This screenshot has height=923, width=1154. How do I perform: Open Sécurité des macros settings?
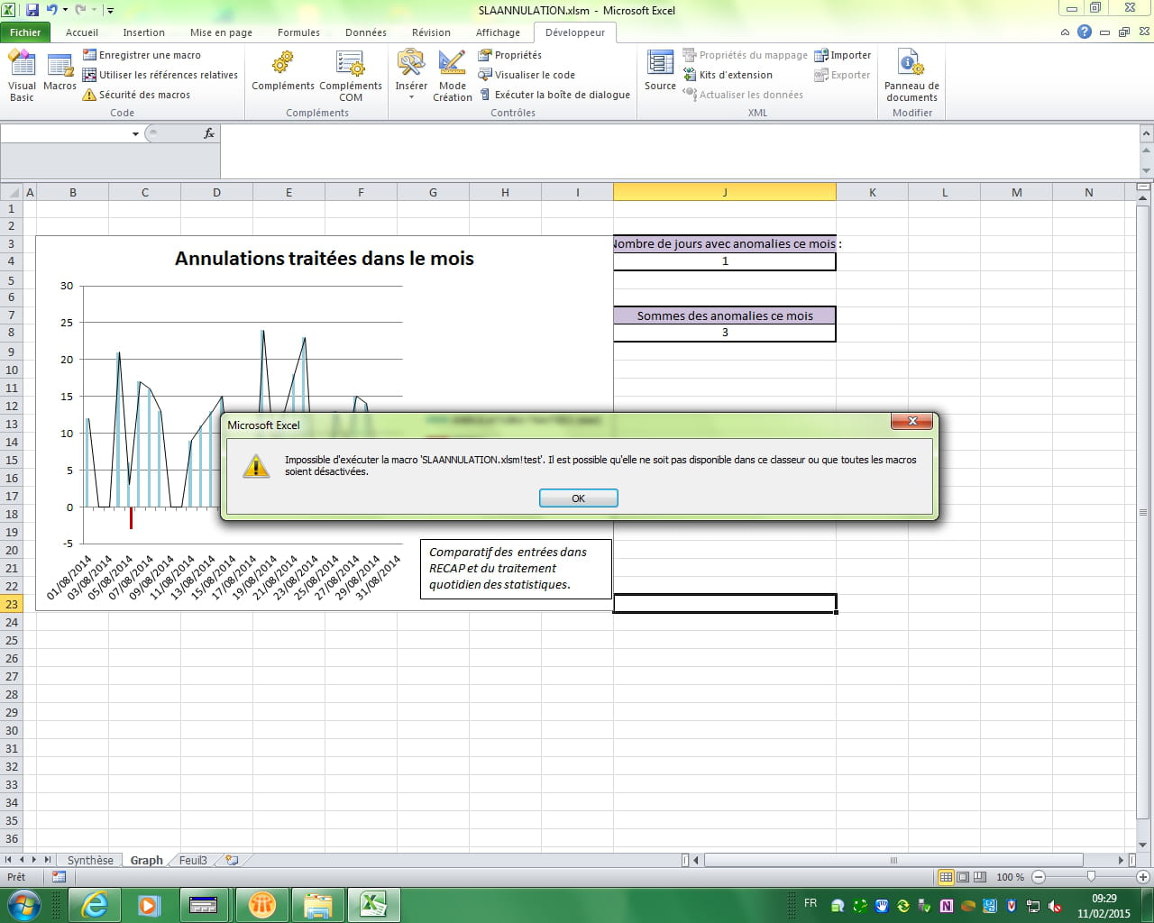[x=136, y=95]
